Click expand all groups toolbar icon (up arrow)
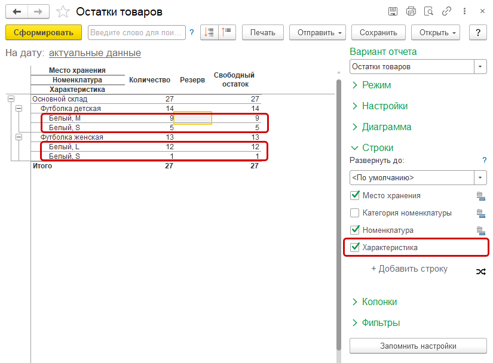 click(226, 32)
